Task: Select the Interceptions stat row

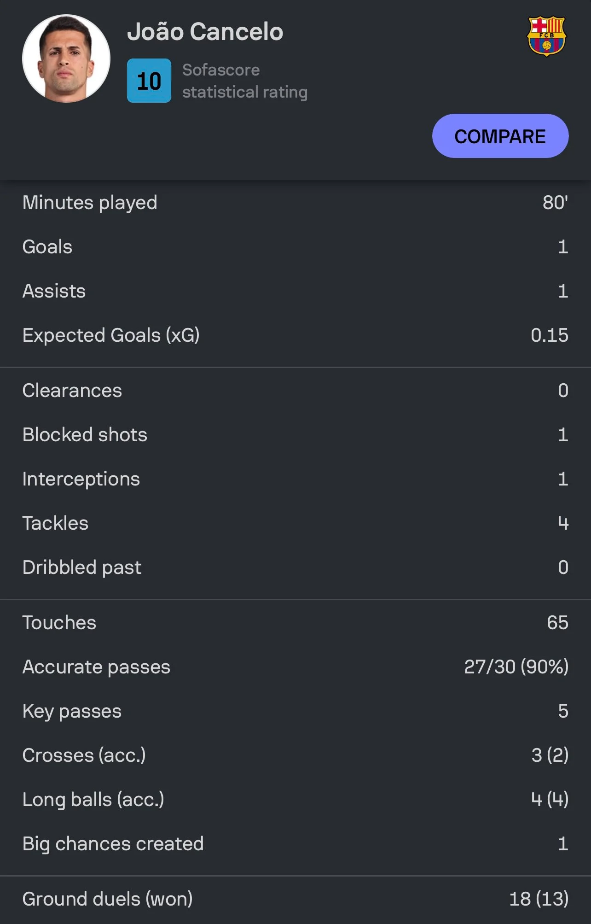Action: point(295,479)
